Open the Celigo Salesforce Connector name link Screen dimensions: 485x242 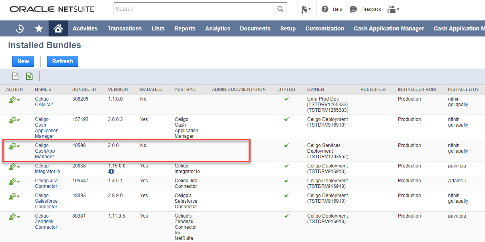coord(46,201)
